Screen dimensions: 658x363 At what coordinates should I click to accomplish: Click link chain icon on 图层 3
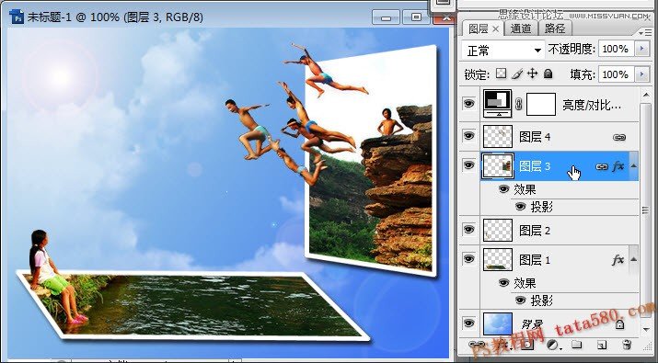(x=602, y=166)
